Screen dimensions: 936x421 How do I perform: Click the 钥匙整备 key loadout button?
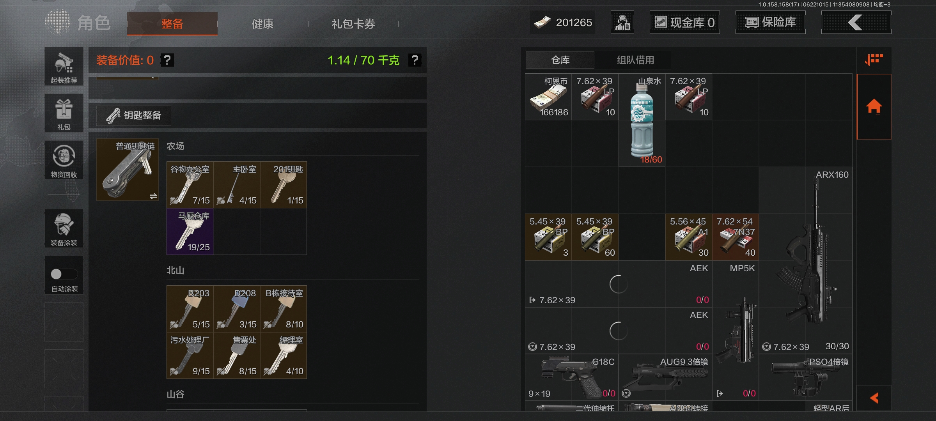click(134, 115)
